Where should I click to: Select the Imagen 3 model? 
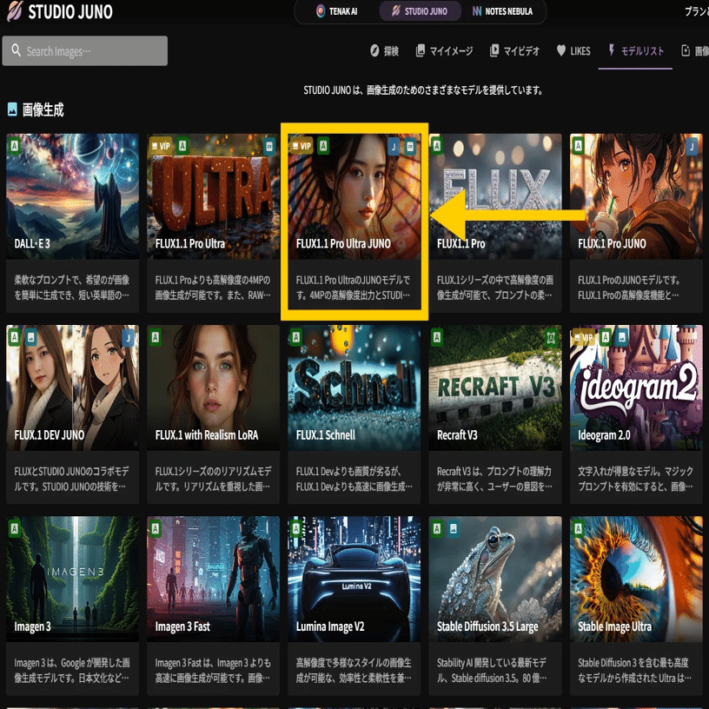(x=72, y=606)
